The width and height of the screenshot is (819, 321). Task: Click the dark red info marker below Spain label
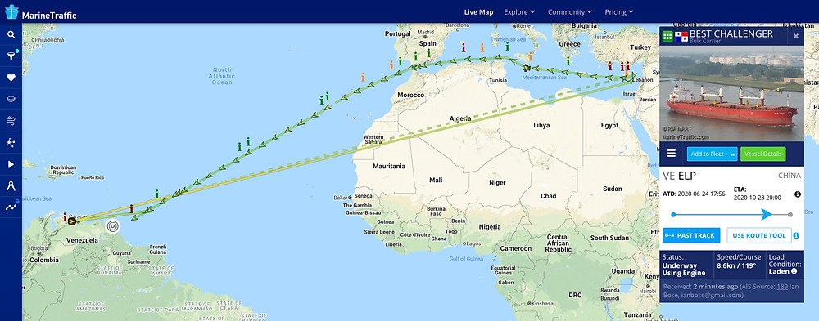tap(463, 47)
